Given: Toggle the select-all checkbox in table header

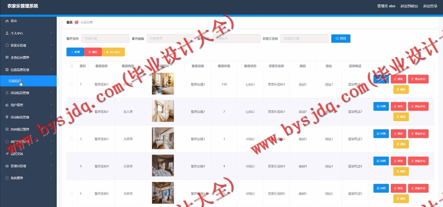Looking at the screenshot, I should [x=71, y=66].
